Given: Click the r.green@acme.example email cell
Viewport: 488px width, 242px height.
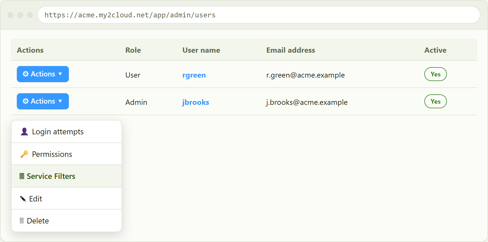Looking at the screenshot, I should pyautogui.click(x=306, y=75).
